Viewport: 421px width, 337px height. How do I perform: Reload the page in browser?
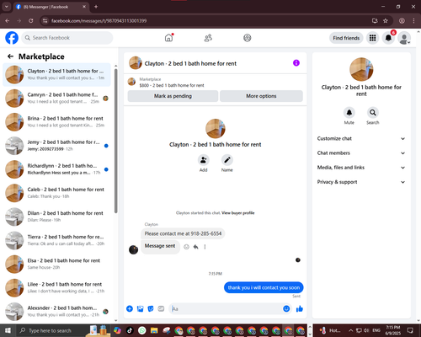click(31, 21)
